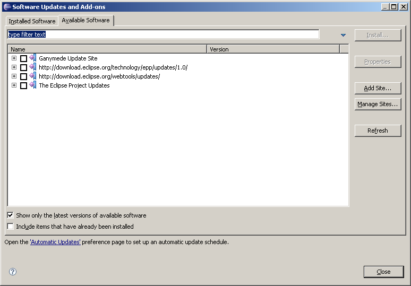Screen dimensions: 411x286
Task: Switch to the Installed Software tab
Action: (32, 21)
